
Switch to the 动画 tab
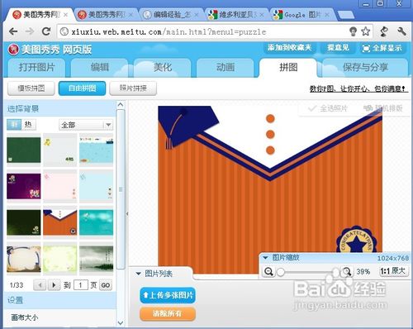pos(225,67)
